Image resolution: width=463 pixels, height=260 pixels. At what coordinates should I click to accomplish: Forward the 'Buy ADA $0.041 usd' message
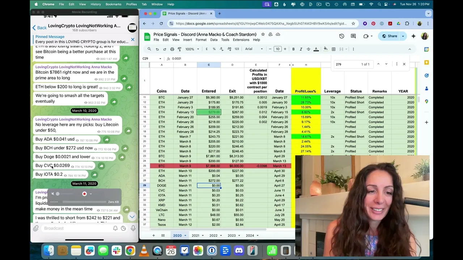pyautogui.click(x=106, y=139)
